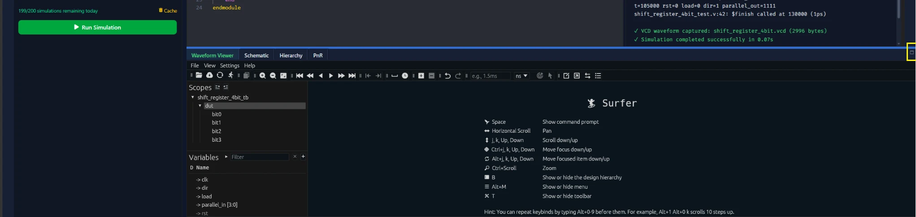Zoom in with the magnifier plus icon
Image resolution: width=916 pixels, height=217 pixels.
coord(263,76)
